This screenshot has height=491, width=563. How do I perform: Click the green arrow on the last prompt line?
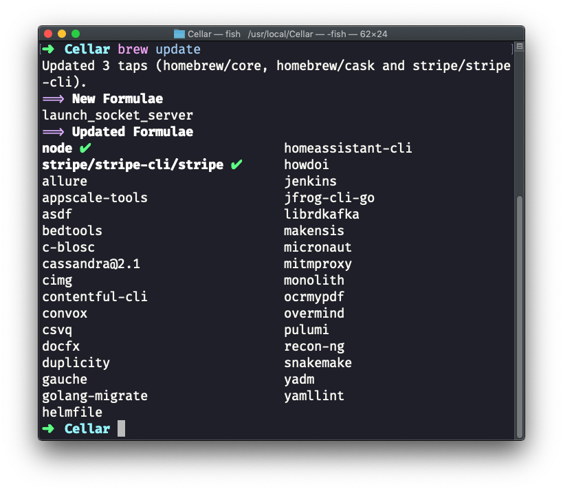click(49, 428)
